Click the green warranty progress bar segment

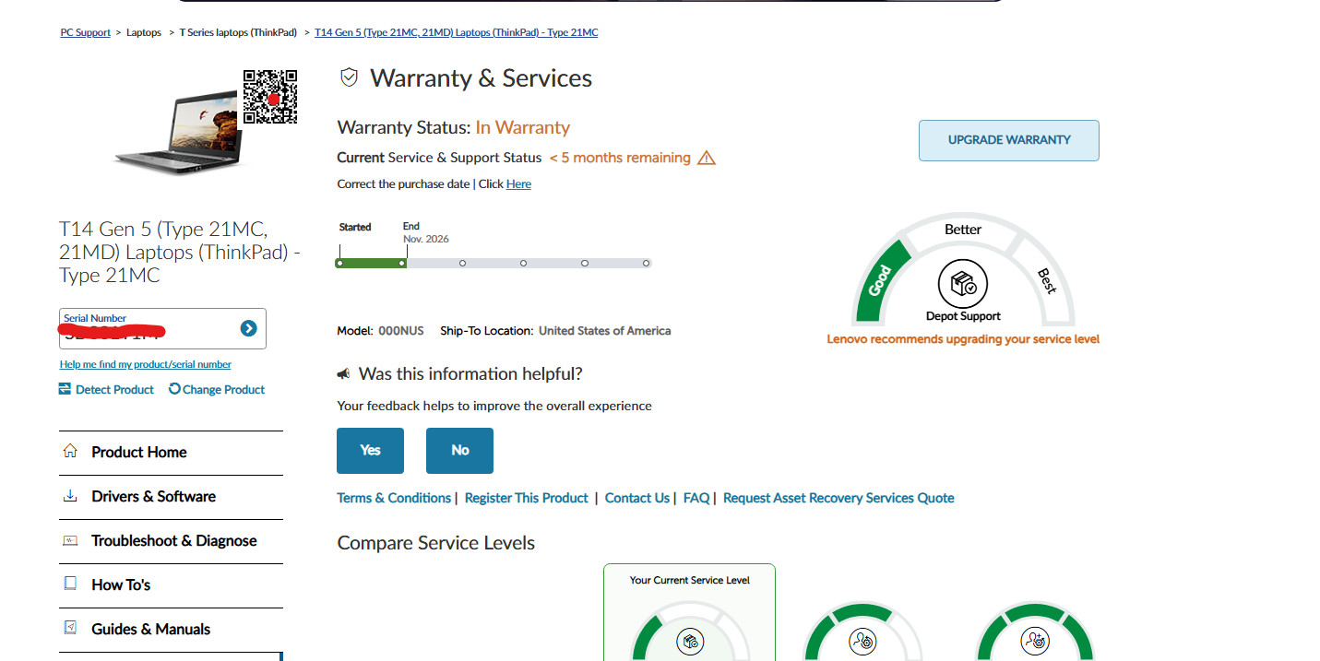coord(371,263)
